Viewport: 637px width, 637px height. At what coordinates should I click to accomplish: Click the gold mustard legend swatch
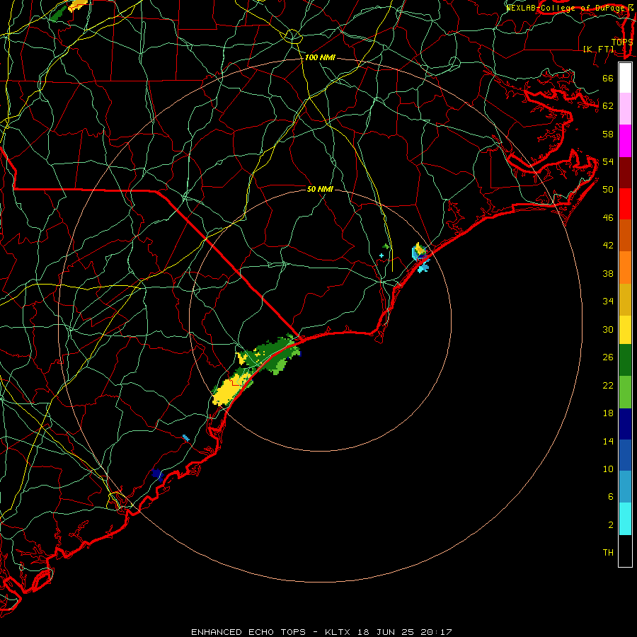(625, 299)
